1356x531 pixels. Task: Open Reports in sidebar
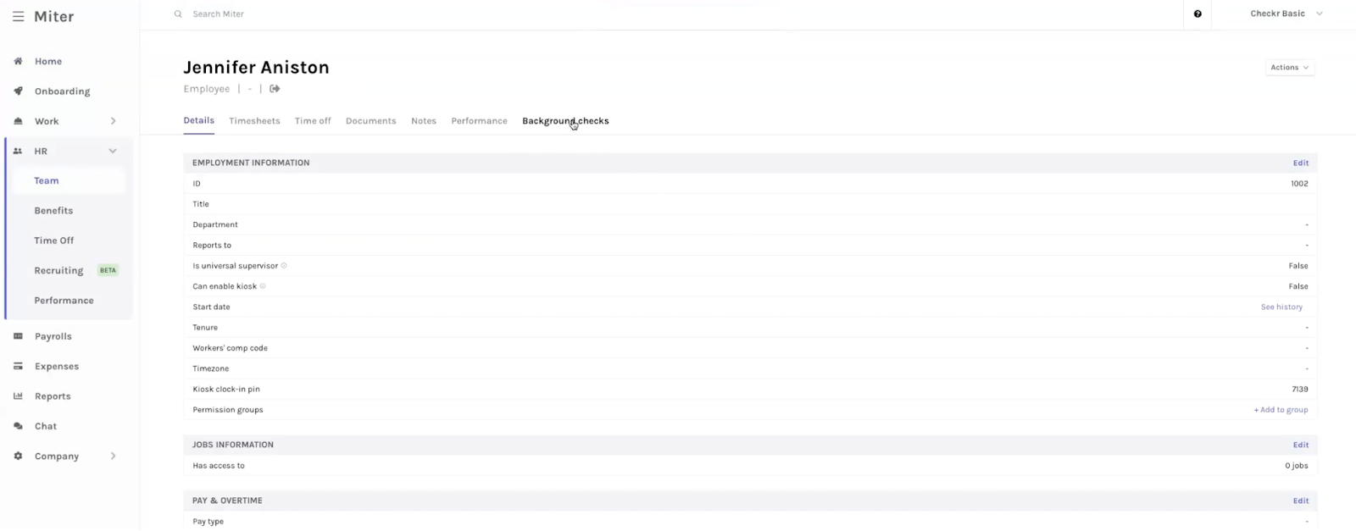point(53,396)
